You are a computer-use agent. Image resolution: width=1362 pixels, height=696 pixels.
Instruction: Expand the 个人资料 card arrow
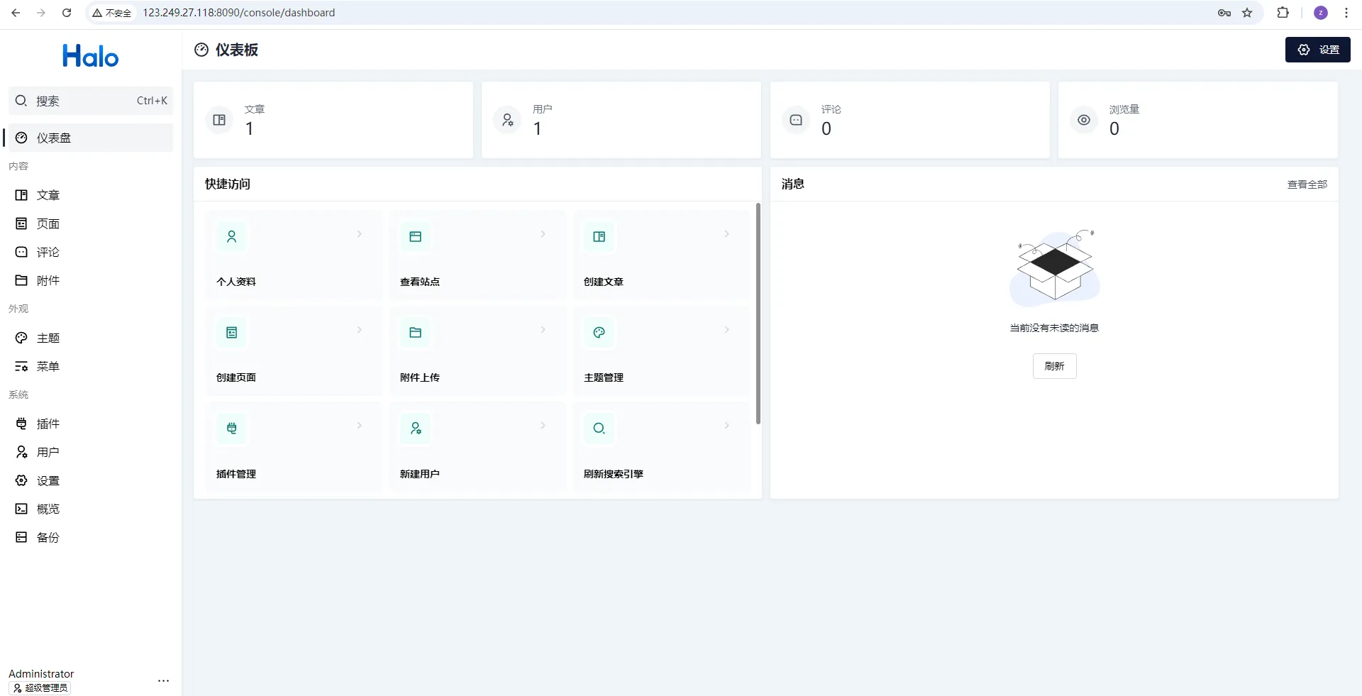tap(360, 233)
